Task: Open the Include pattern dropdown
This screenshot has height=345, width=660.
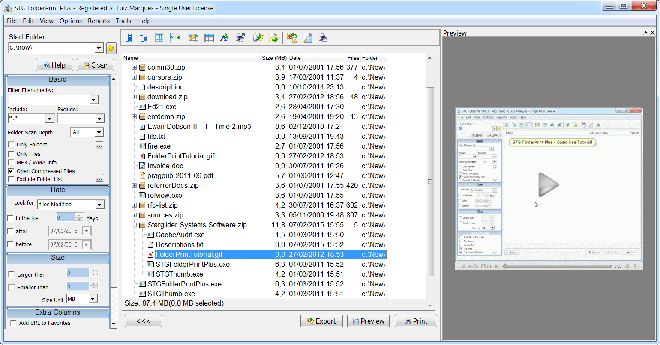Action: point(49,119)
